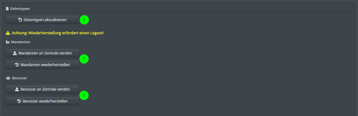Screen dimensions: 358x116
Task: Click Benutzer wiederherstellen button
Action: (43, 101)
